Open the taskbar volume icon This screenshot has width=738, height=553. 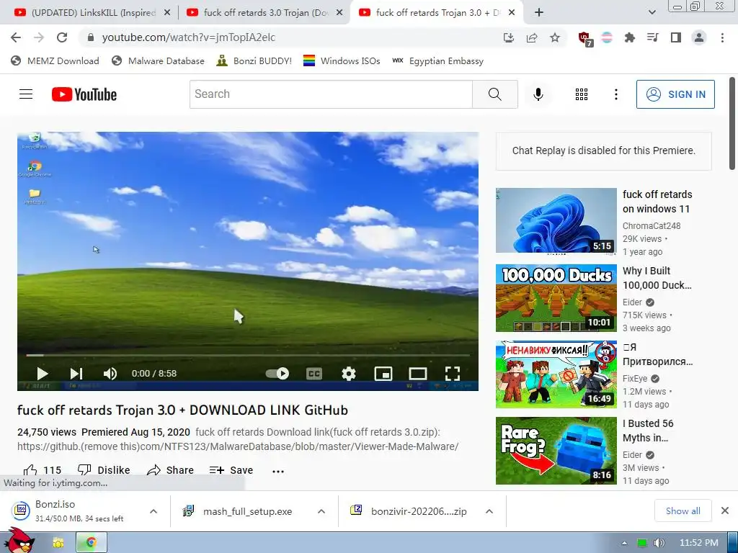(x=659, y=543)
